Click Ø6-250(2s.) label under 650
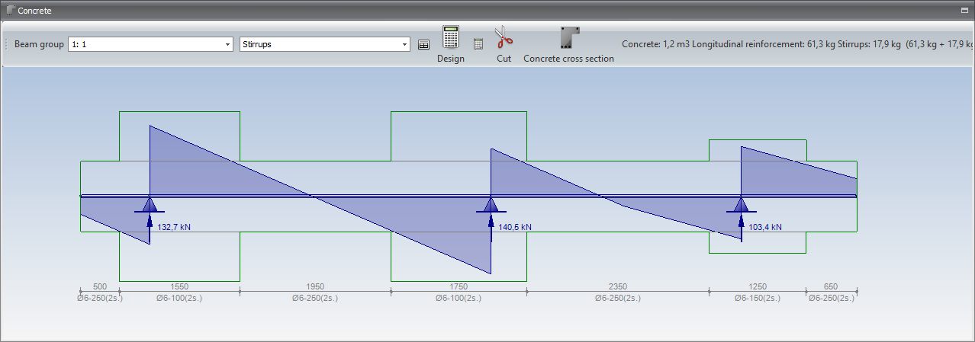975x342 pixels. click(832, 298)
